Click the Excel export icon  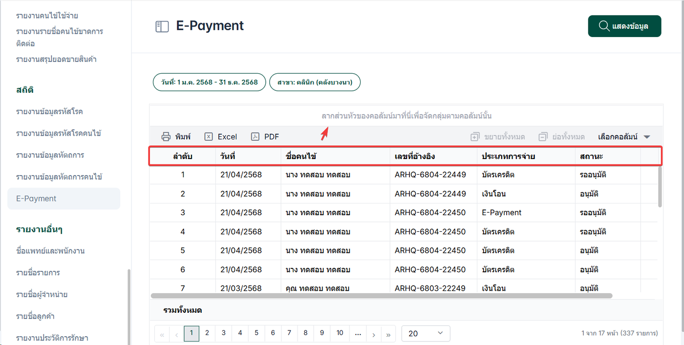tap(209, 137)
